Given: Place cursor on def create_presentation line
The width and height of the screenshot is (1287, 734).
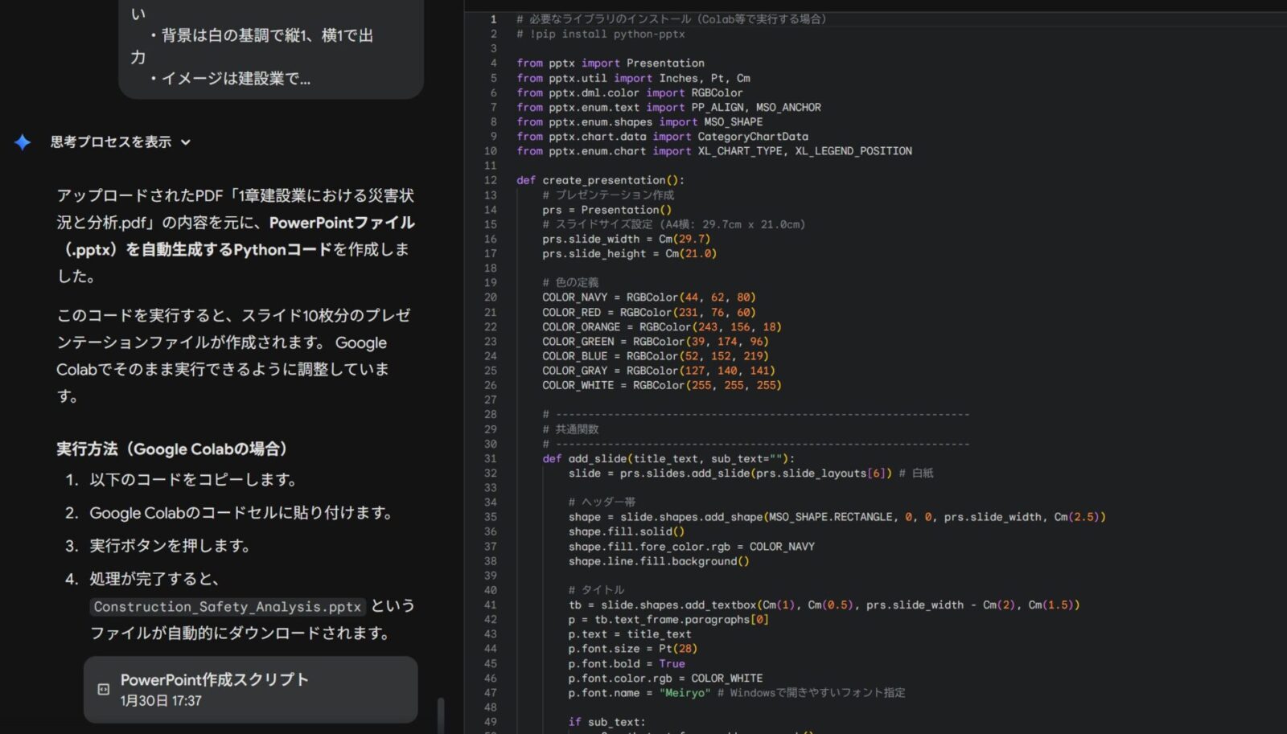Looking at the screenshot, I should pos(600,180).
